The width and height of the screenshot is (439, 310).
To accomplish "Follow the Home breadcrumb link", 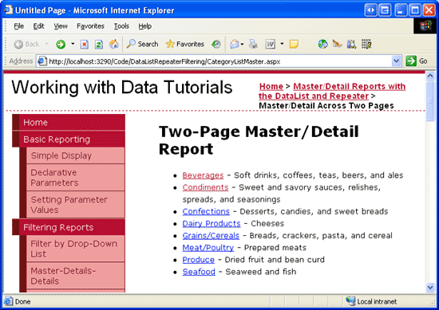I will [271, 86].
